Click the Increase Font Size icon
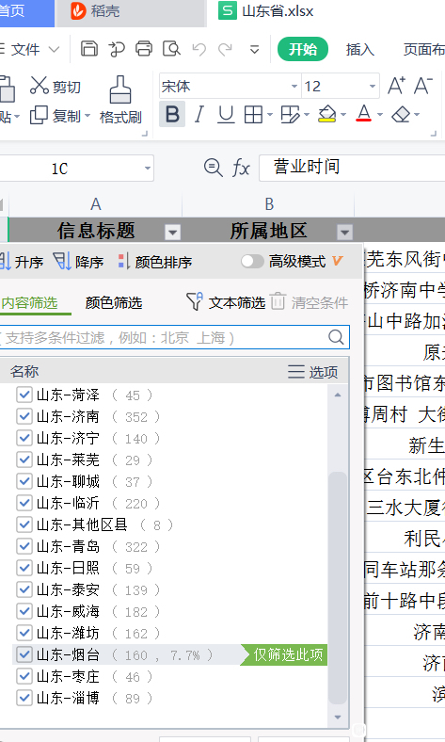The width and height of the screenshot is (445, 742). coord(396,86)
